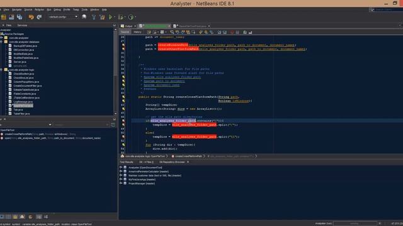Image resolution: width=403 pixels, height=226 pixels.
Task: Switch editor to History view
Action: [137, 32]
